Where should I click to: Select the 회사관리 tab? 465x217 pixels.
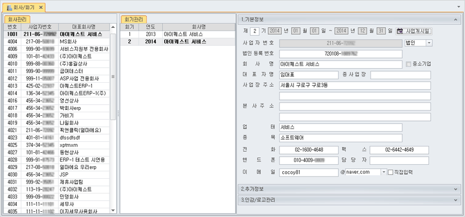(17, 20)
